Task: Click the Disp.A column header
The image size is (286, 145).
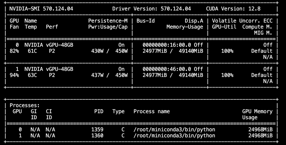Action: pyautogui.click(x=194, y=21)
